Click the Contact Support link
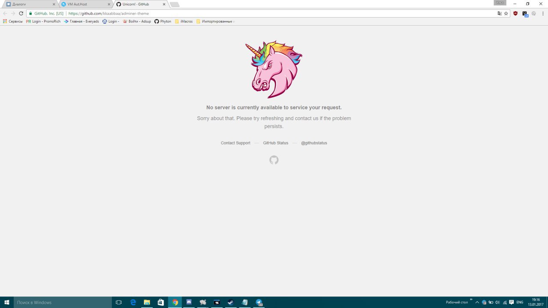Screen dimensions: 548x308 [235, 143]
